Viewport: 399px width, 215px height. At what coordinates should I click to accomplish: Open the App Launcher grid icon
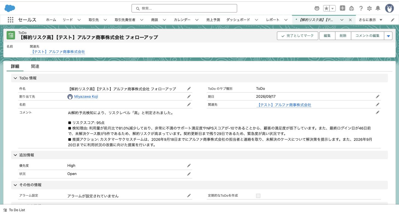tap(10, 20)
